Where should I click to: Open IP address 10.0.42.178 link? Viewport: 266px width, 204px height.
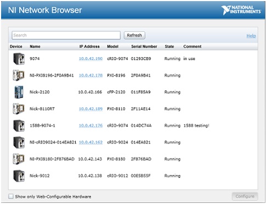[90, 75]
